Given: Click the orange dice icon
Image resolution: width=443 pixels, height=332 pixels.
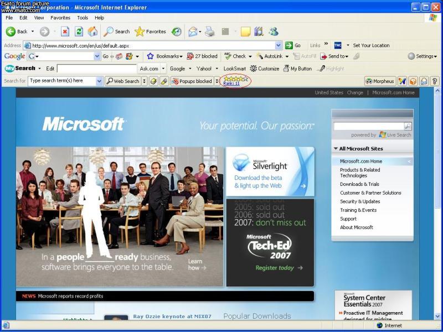Looking at the screenshot, I should tap(413, 81).
